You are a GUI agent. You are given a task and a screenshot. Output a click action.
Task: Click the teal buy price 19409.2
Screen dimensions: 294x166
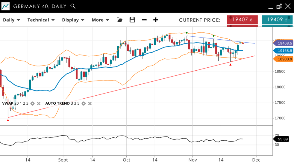tap(277, 20)
